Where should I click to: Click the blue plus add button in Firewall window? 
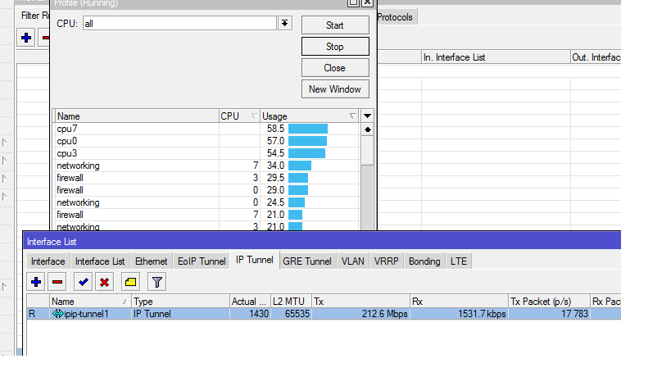click(x=26, y=38)
